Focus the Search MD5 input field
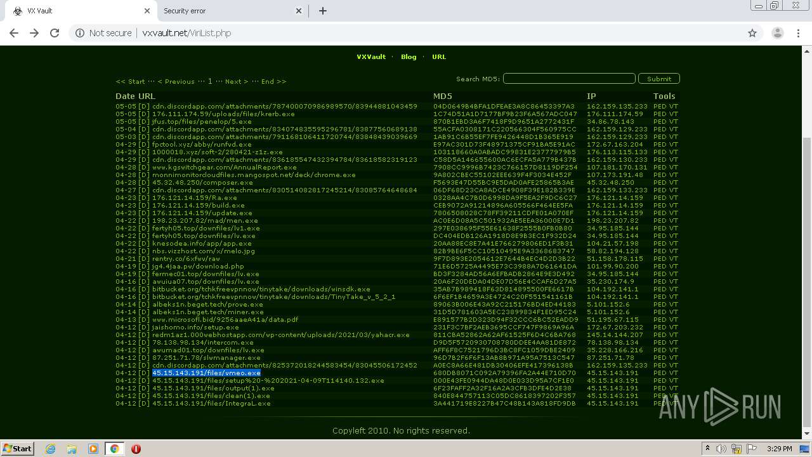 point(569,79)
